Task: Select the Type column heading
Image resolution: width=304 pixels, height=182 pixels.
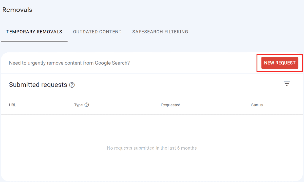Action: [x=79, y=105]
